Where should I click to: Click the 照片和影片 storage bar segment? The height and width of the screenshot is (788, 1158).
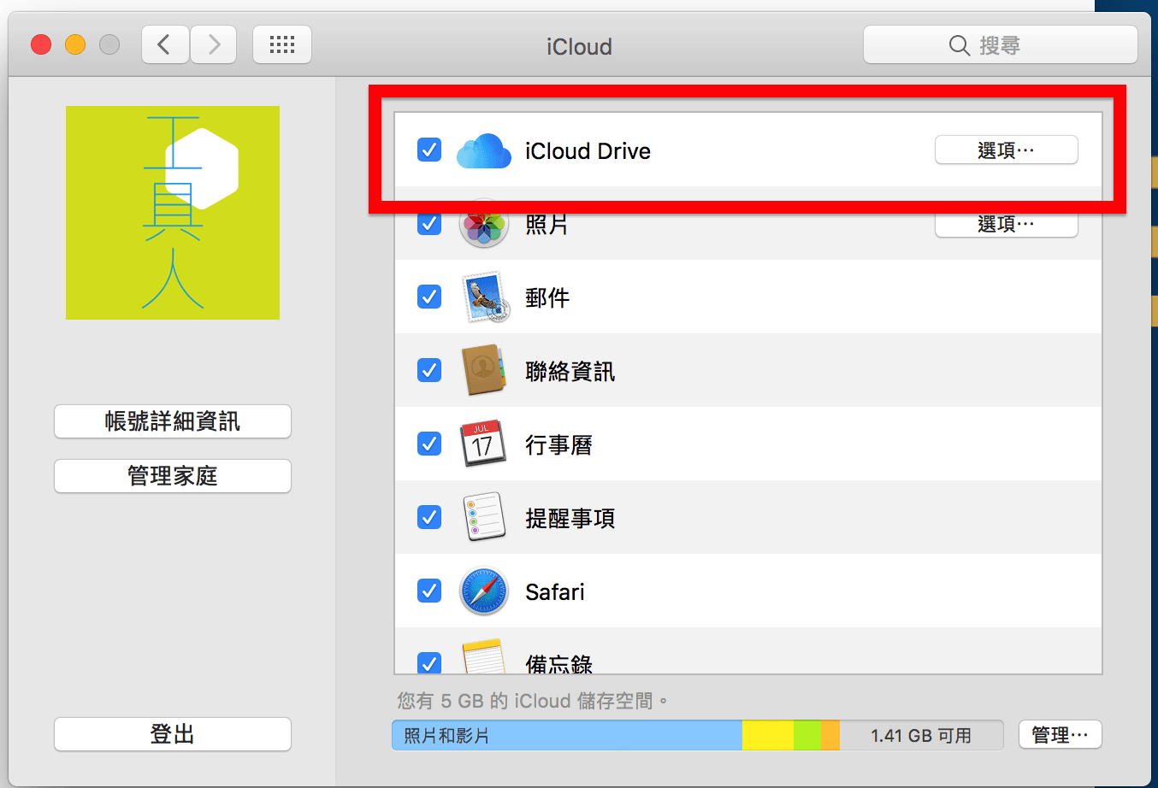pyautogui.click(x=567, y=735)
